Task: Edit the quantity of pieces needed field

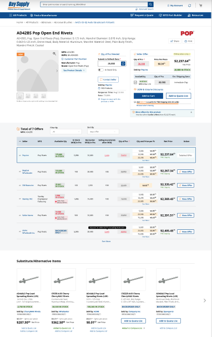Action: [109, 64]
